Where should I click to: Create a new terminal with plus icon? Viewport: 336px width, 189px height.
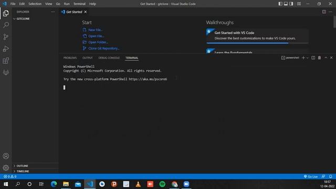(x=303, y=58)
